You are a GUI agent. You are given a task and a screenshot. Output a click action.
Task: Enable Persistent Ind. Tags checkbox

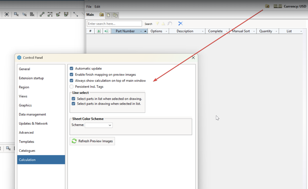click(x=71, y=87)
